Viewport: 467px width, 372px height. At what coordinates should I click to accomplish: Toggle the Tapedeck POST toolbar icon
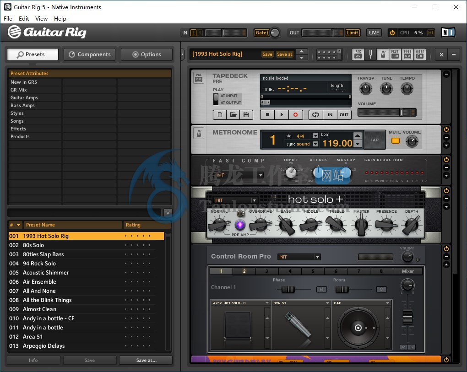click(x=407, y=54)
